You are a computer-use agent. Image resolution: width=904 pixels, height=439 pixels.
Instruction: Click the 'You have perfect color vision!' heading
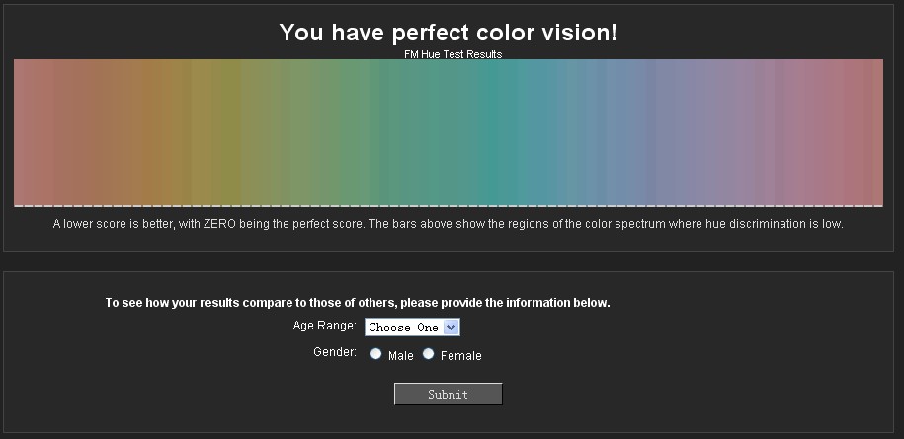click(x=448, y=33)
